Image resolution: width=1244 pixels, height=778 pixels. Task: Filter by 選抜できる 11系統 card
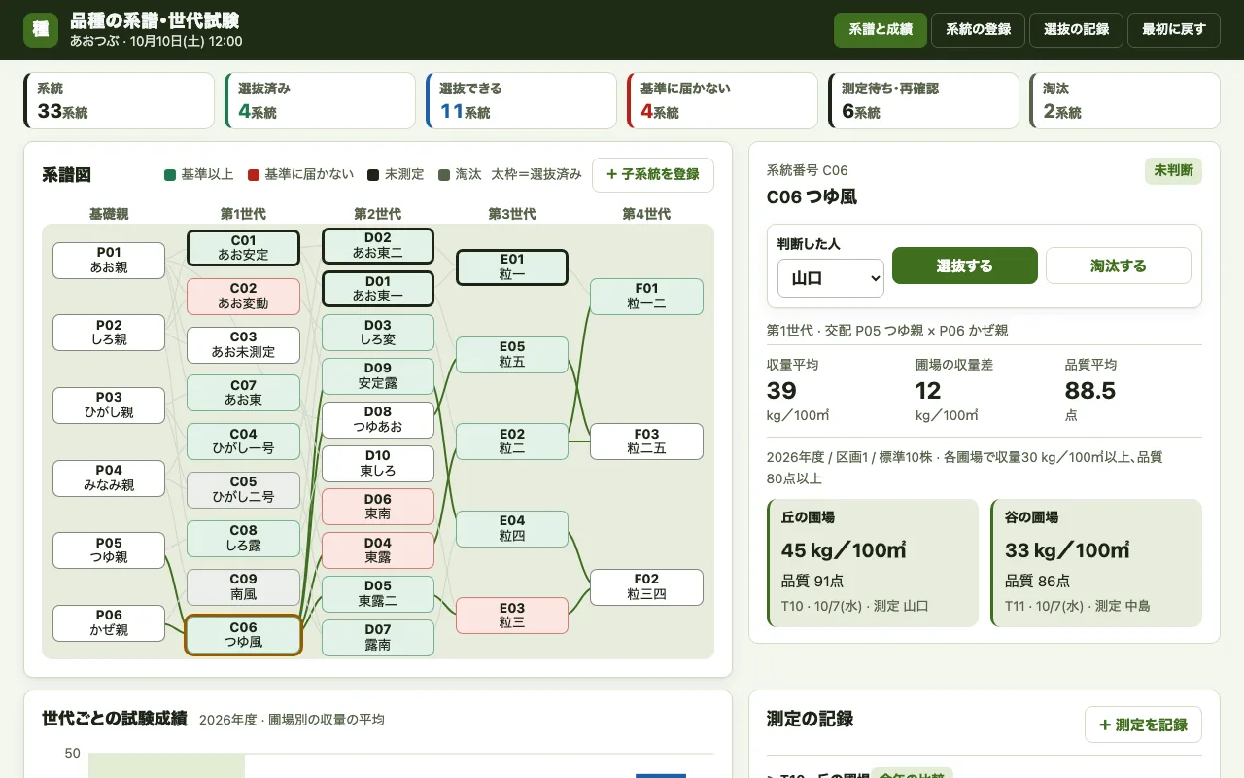[x=521, y=101]
